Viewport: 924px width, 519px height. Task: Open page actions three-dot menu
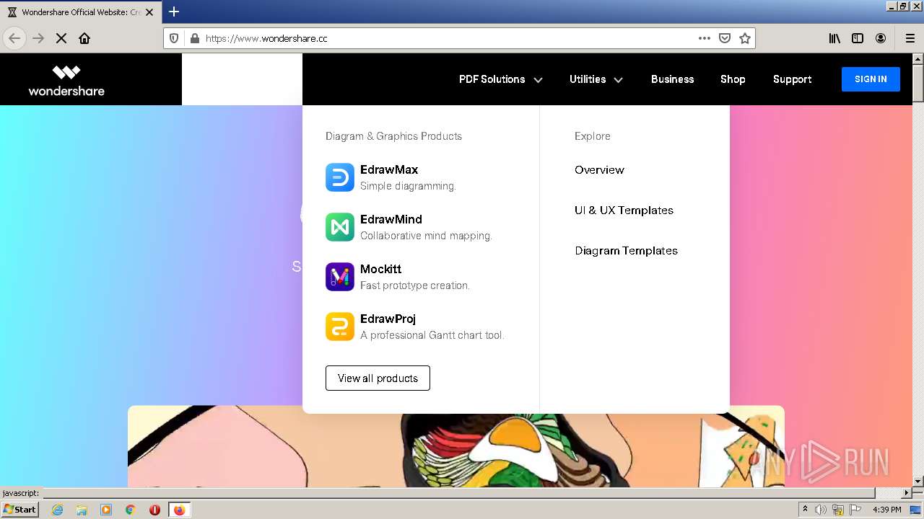[x=705, y=38]
